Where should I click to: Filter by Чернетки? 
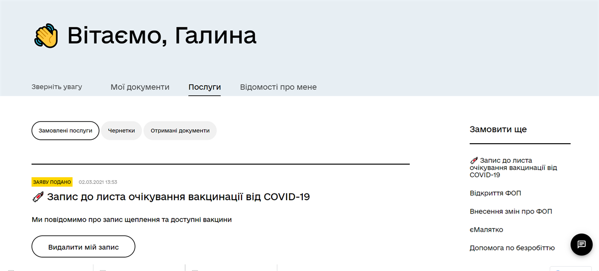tap(121, 131)
